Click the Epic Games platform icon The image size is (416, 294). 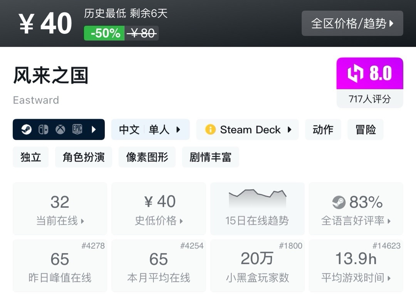click(x=77, y=130)
